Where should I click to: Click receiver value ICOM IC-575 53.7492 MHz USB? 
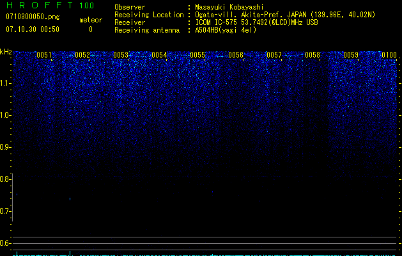click(x=256, y=22)
